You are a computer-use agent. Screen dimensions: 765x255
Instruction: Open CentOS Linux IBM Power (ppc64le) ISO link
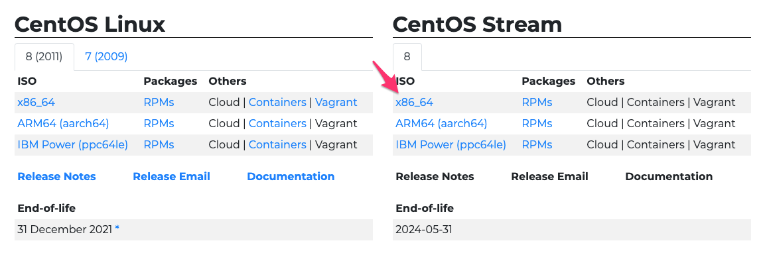[73, 144]
